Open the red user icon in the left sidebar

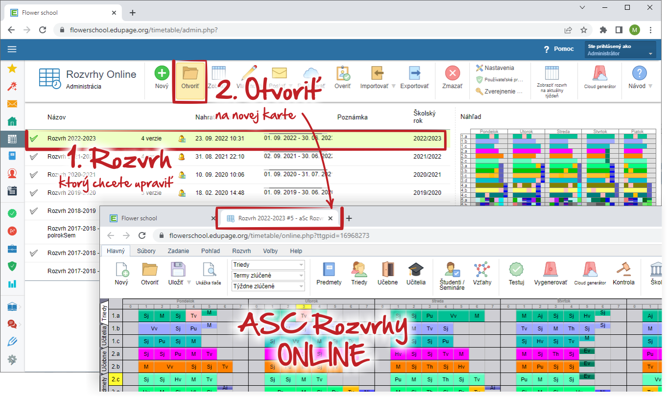point(12,173)
